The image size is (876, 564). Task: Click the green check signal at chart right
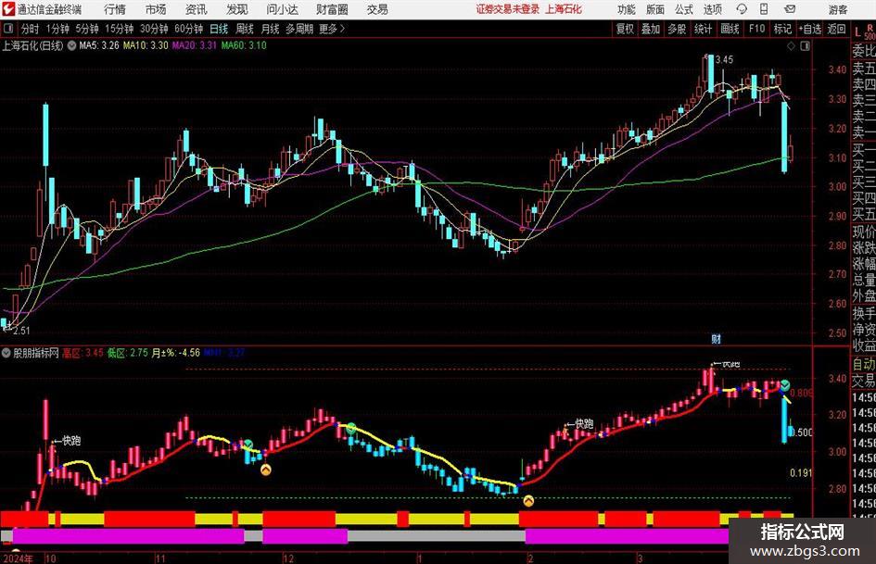[x=785, y=385]
